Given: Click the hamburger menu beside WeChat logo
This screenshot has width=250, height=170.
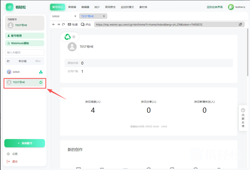Looking at the screenshot, I should point(74,37).
